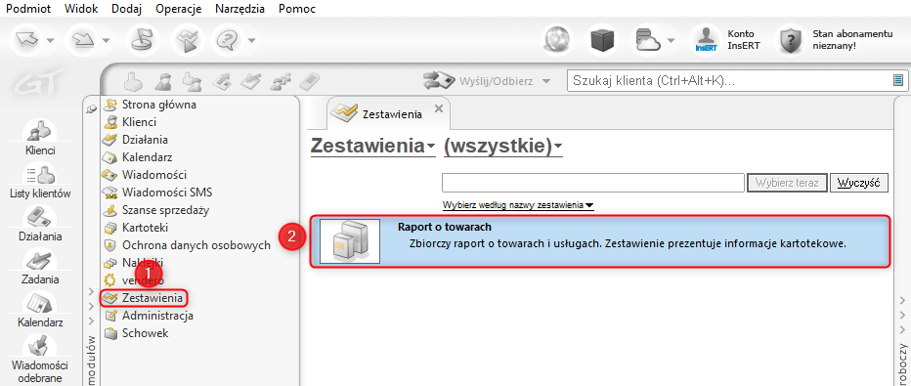Open the black cube icon in the top toolbar
The image size is (911, 386).
point(602,41)
